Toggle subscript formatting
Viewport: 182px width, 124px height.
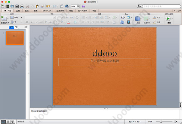coord(51,22)
